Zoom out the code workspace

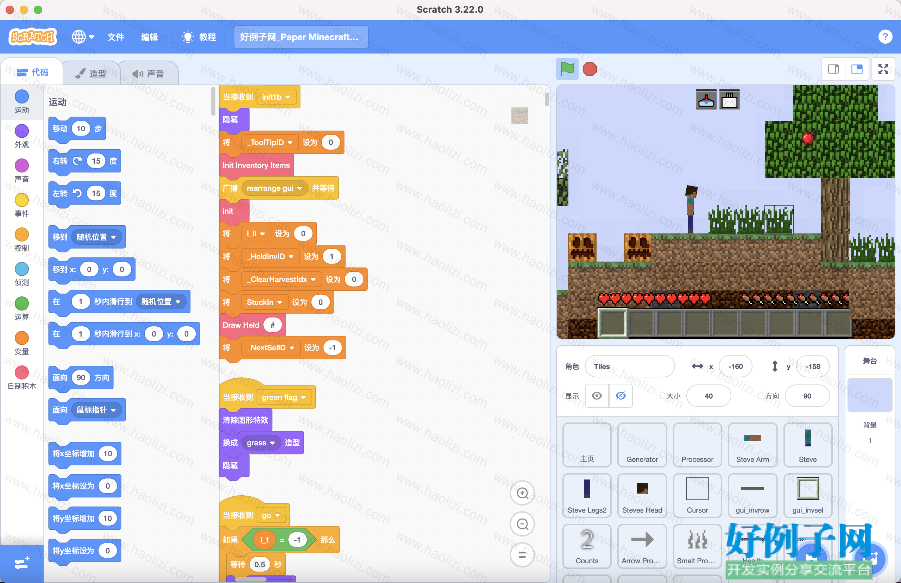point(522,524)
